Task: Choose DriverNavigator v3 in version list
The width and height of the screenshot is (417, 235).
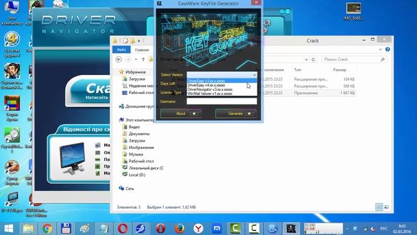Action: click(x=222, y=89)
